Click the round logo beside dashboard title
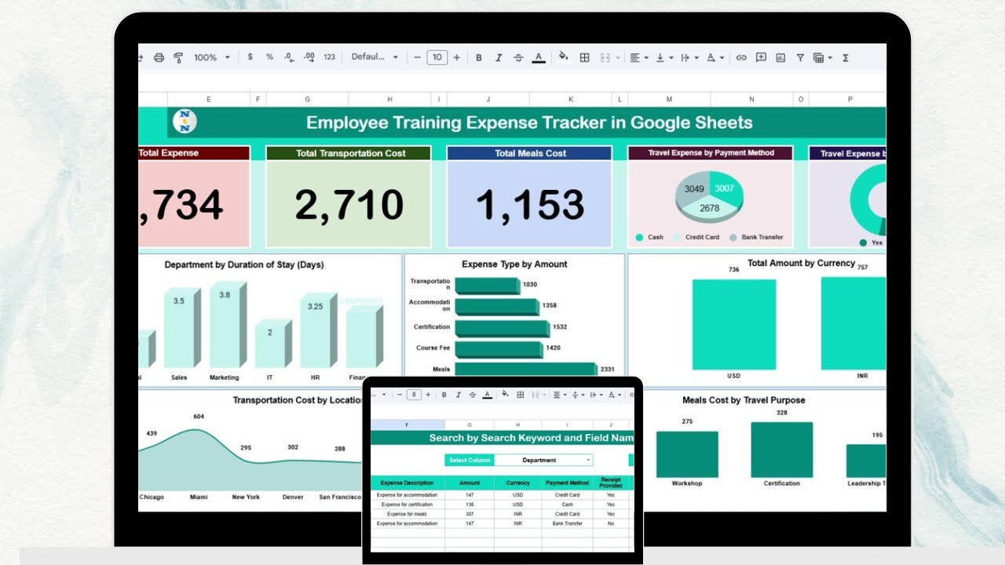This screenshot has width=1005, height=565. point(185,122)
